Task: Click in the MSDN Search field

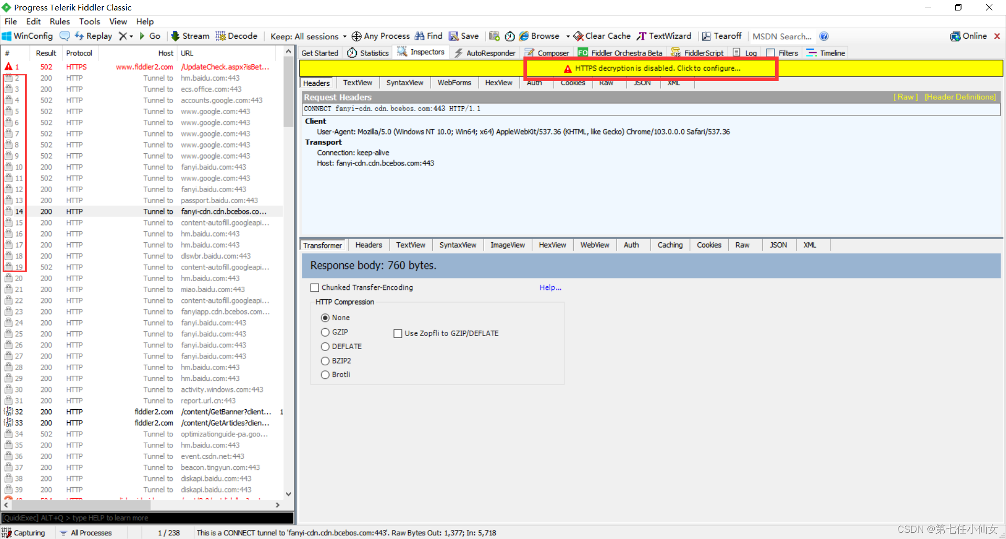Action: click(782, 36)
